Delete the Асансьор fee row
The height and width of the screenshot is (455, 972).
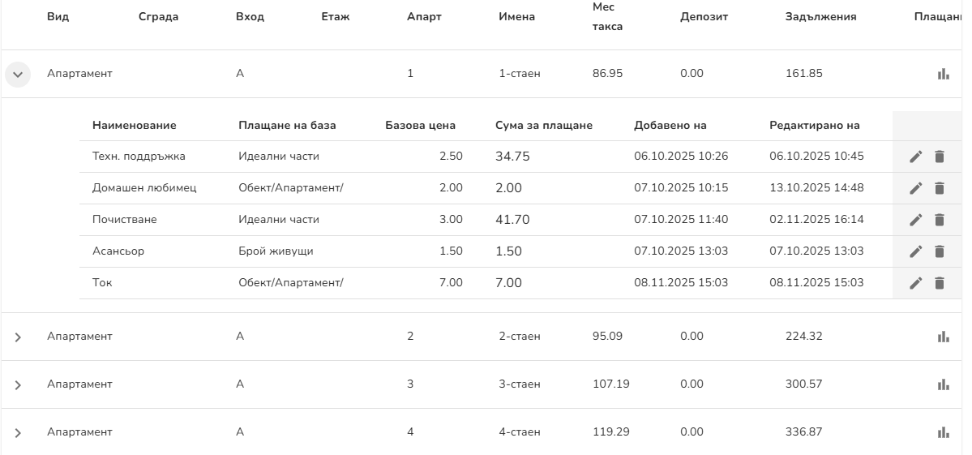tap(940, 251)
